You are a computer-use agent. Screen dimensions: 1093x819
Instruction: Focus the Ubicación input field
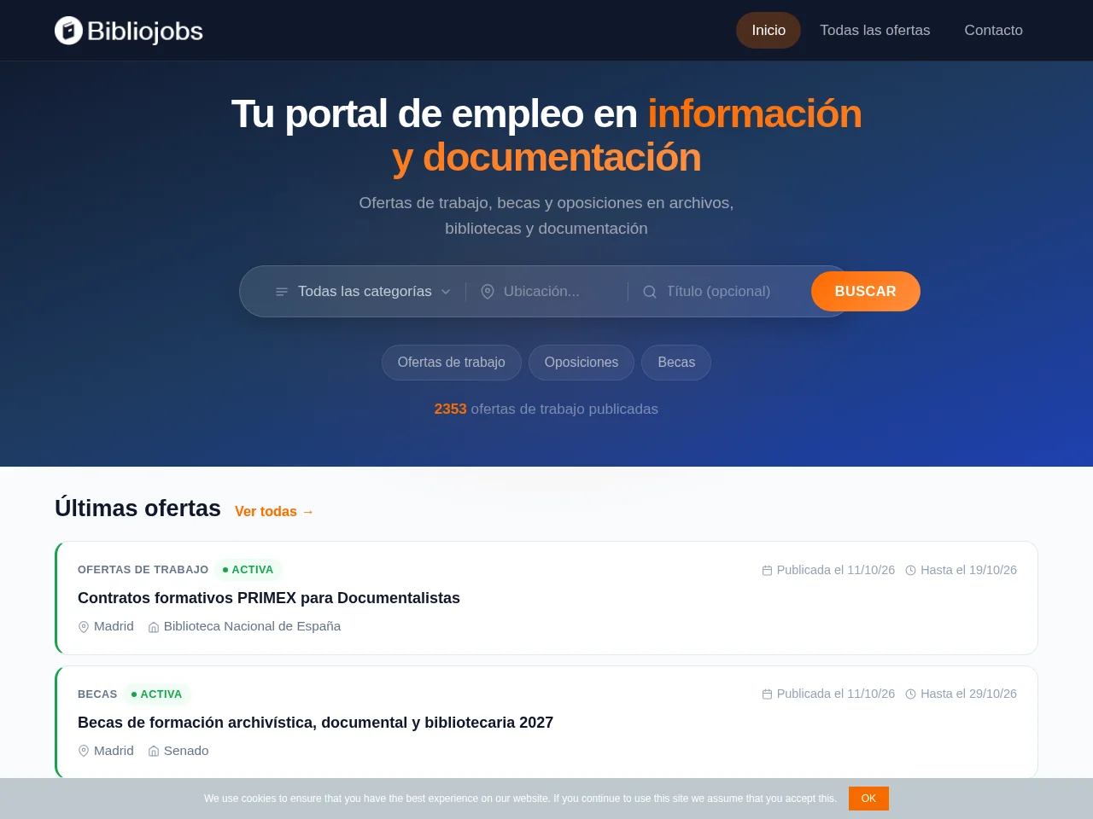(559, 291)
